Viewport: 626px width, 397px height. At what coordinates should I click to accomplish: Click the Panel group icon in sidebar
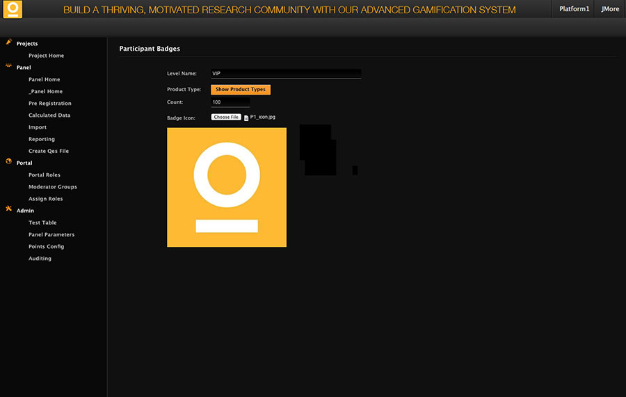(8, 67)
